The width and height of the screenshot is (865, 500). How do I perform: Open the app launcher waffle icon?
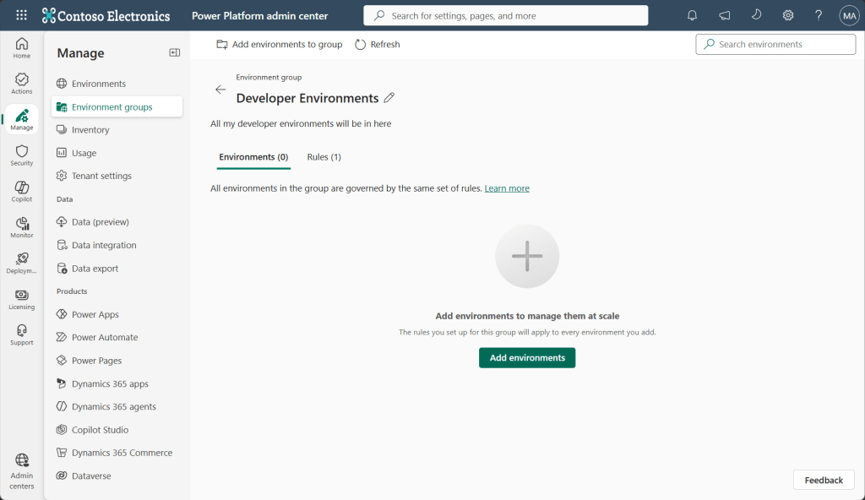click(x=21, y=15)
